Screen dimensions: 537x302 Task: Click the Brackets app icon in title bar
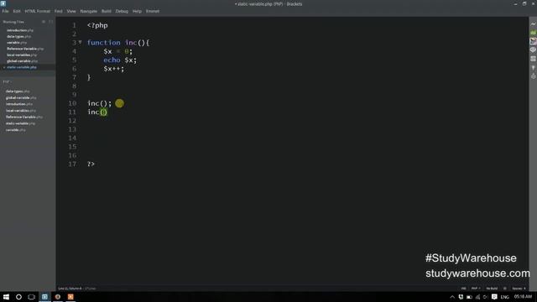(x=3, y=3)
